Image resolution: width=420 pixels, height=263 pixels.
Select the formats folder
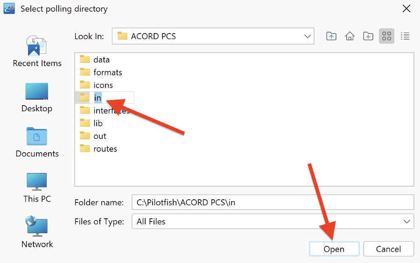[101, 72]
